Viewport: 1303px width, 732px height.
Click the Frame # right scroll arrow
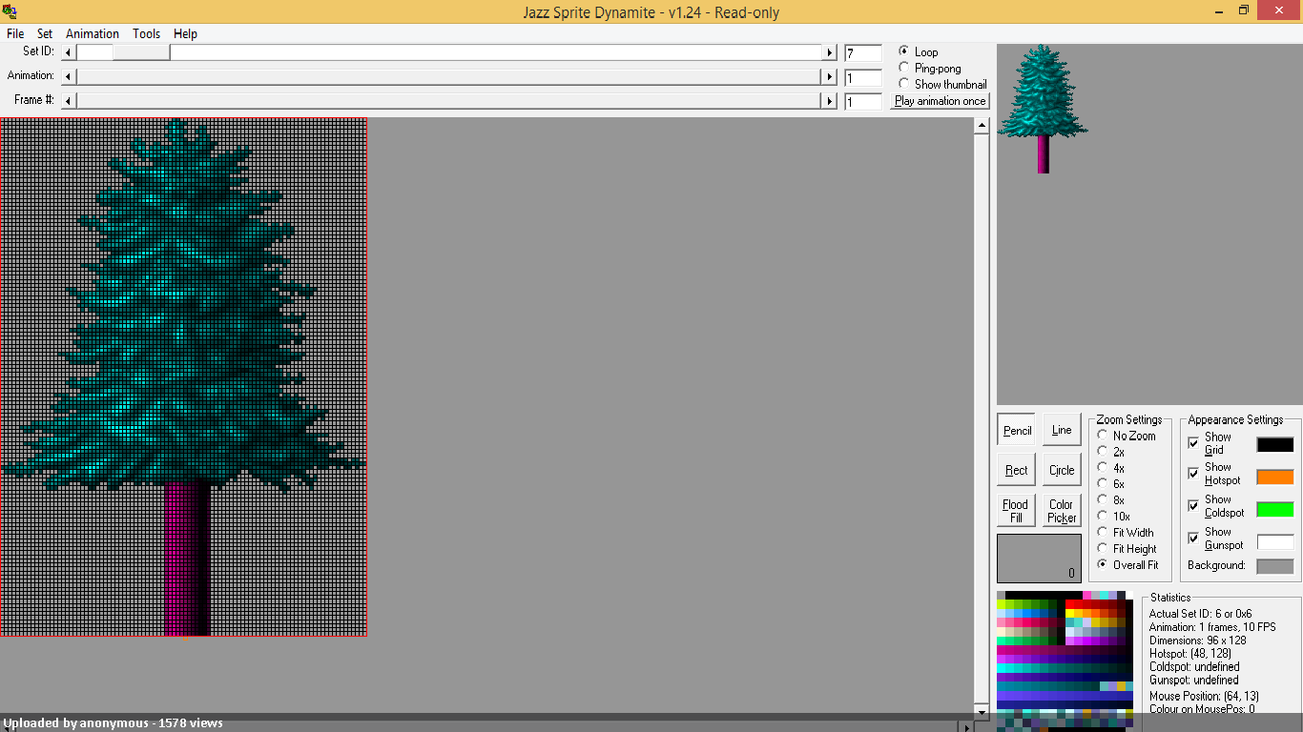(830, 100)
